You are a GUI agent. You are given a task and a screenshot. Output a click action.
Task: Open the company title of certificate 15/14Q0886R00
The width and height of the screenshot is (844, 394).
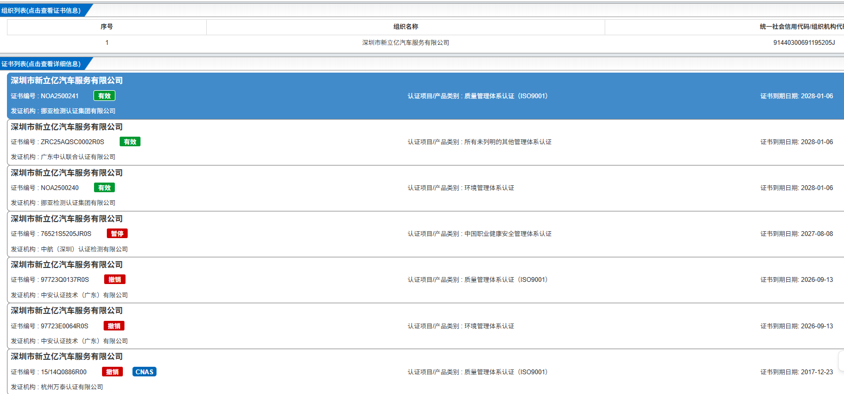tap(67, 357)
